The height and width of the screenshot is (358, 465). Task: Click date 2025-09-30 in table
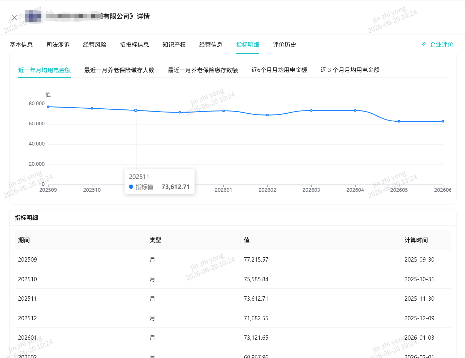click(x=419, y=259)
